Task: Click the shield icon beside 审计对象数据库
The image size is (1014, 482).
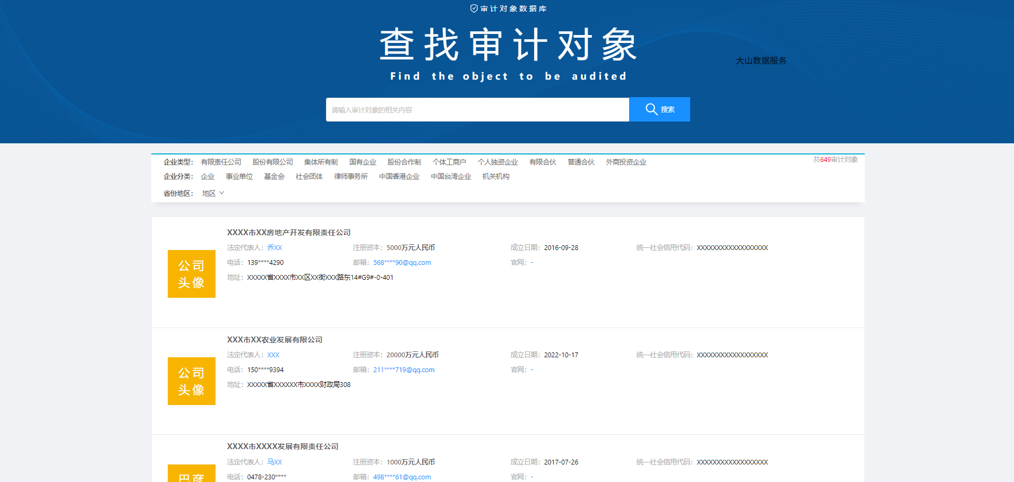Action: 474,8
